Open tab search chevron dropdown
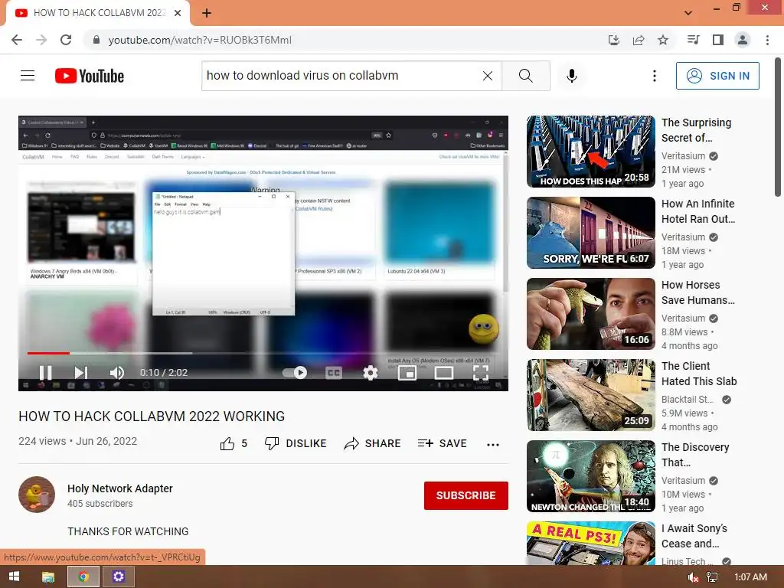Viewport: 784px width, 588px height. point(688,12)
